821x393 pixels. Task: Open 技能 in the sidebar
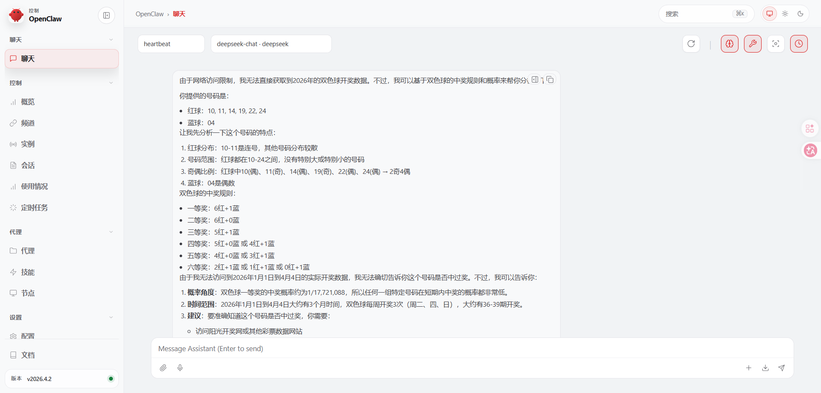click(28, 272)
